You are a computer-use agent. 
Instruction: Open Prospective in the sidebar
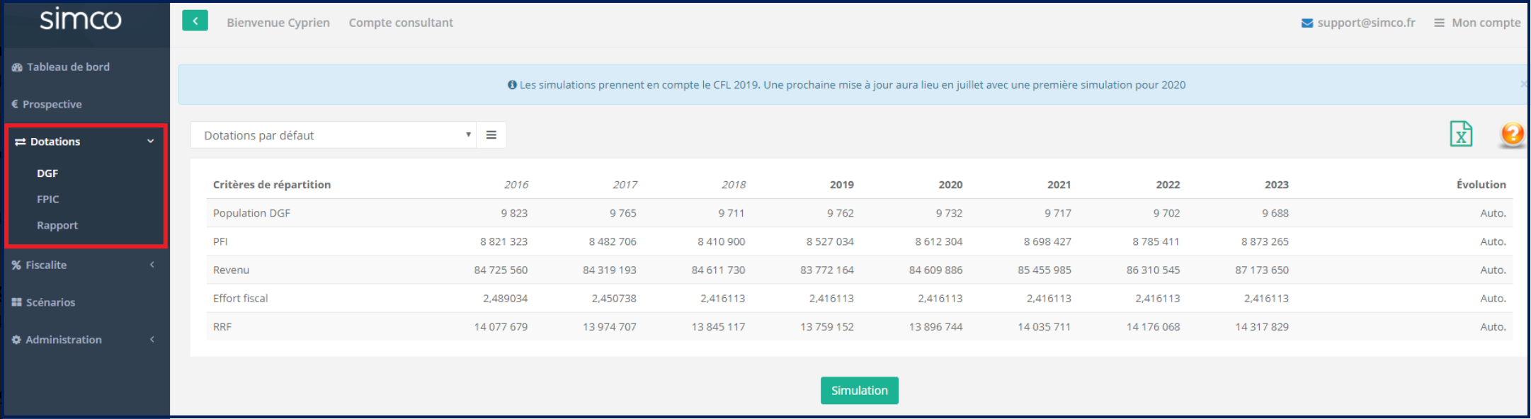click(x=52, y=105)
